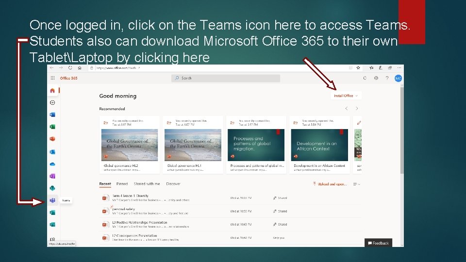Open Sway from the app sidebar
Viewport: 466px width, 262px height.
(52, 213)
